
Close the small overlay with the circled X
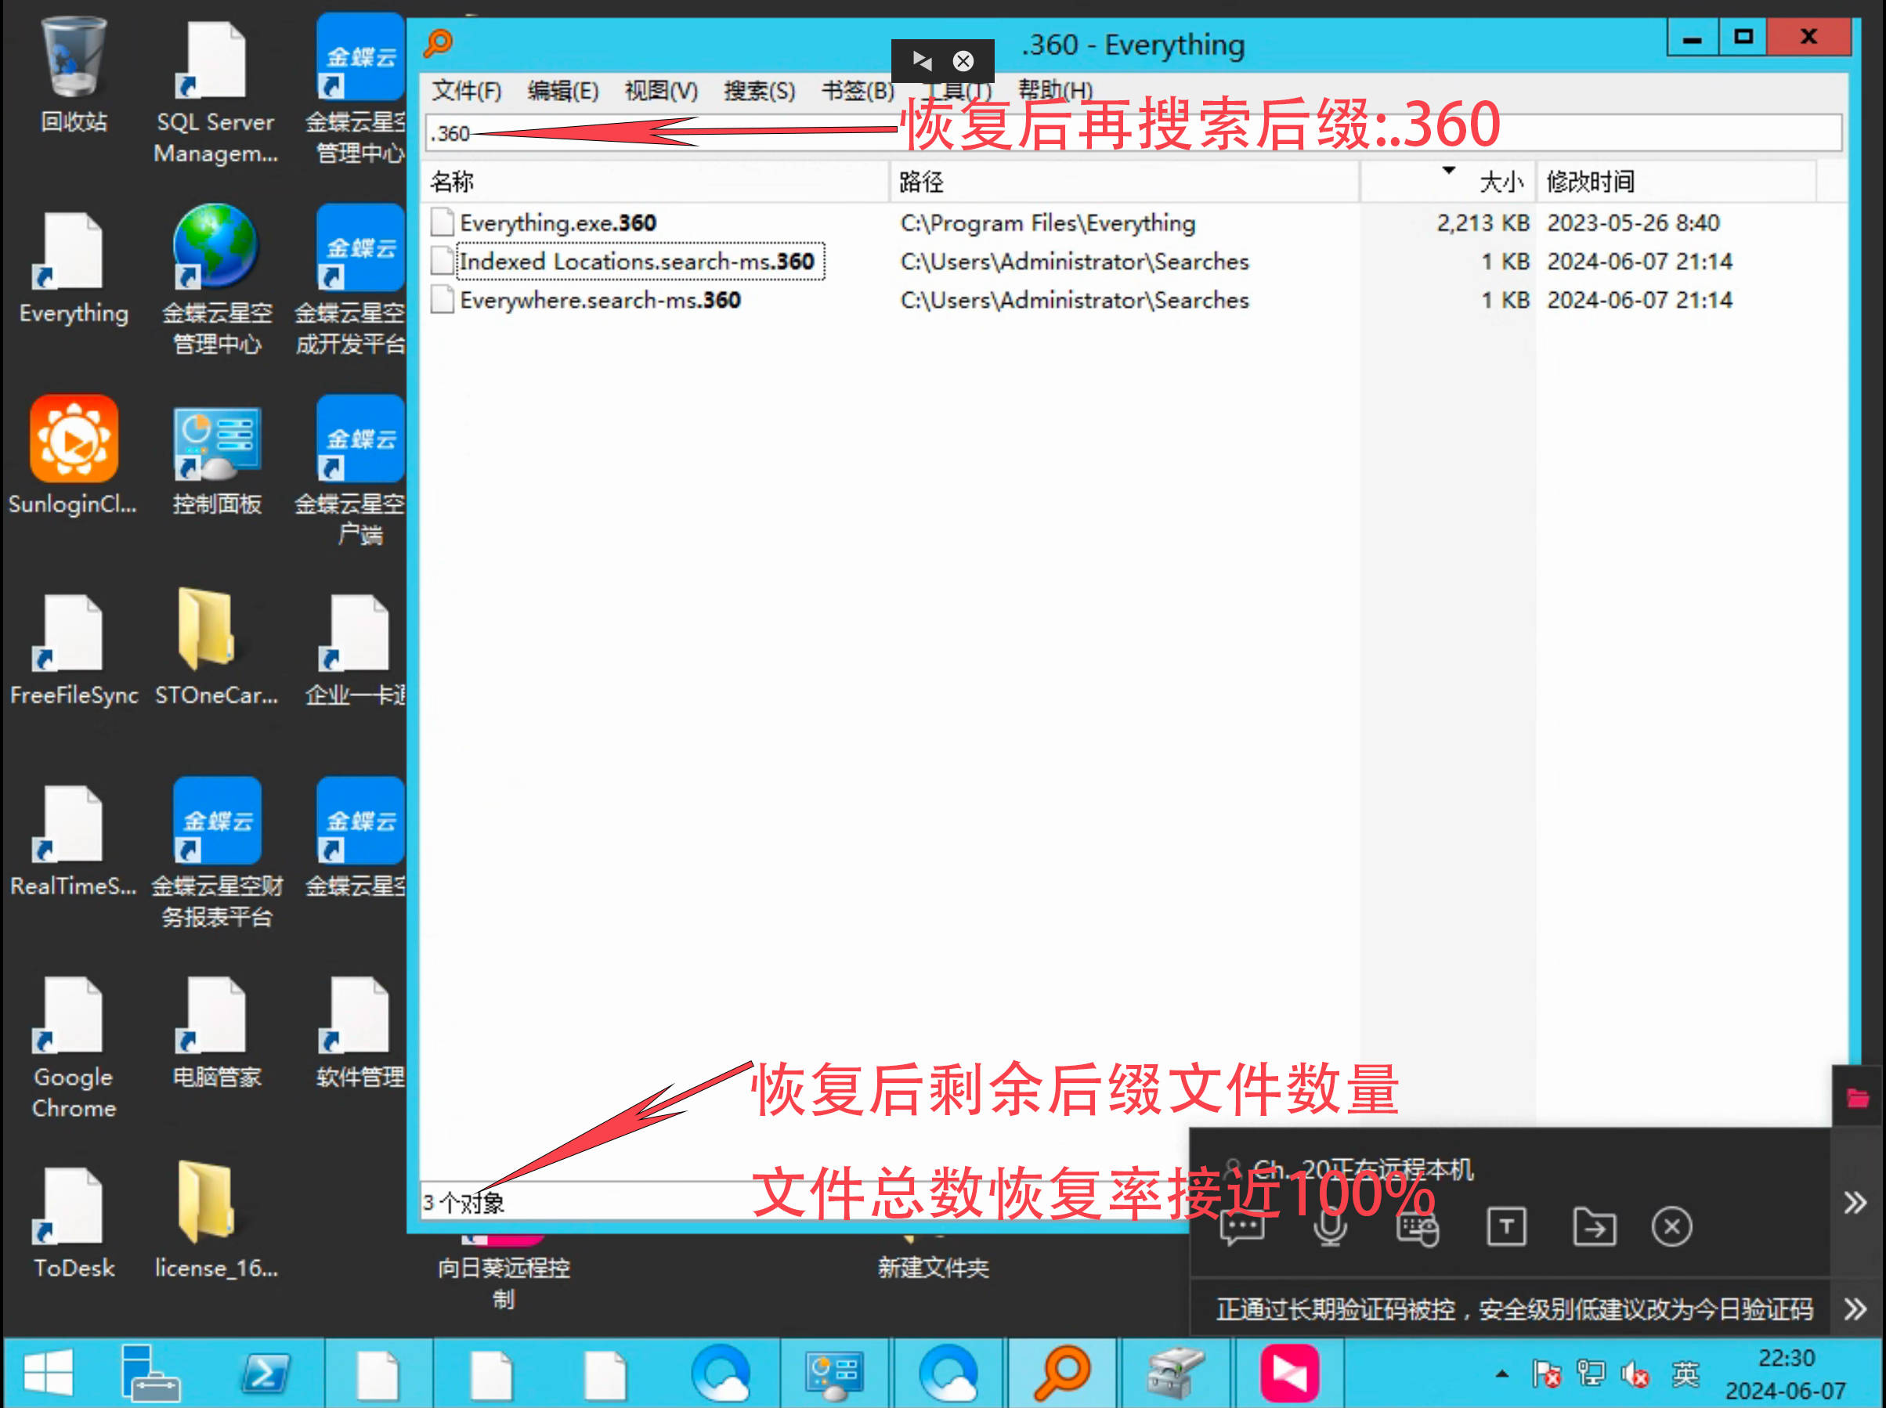(963, 60)
